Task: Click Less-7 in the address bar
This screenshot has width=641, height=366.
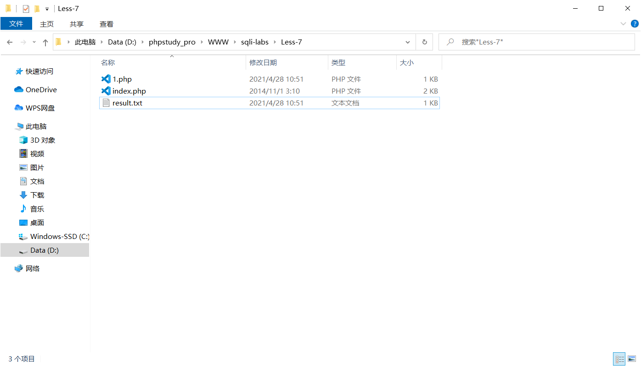Action: click(292, 42)
